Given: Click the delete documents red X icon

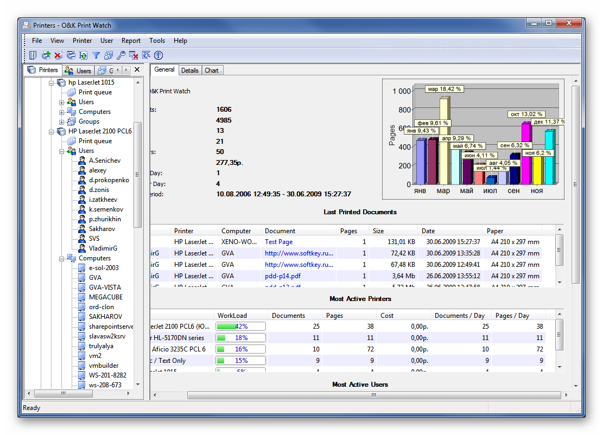Looking at the screenshot, I should tap(58, 55).
